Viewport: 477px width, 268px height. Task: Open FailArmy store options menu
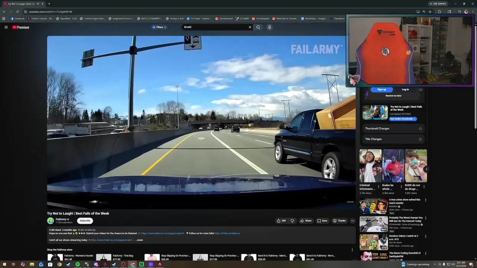(352, 250)
